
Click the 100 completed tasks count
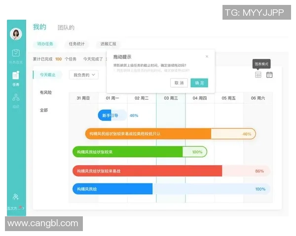point(58,59)
